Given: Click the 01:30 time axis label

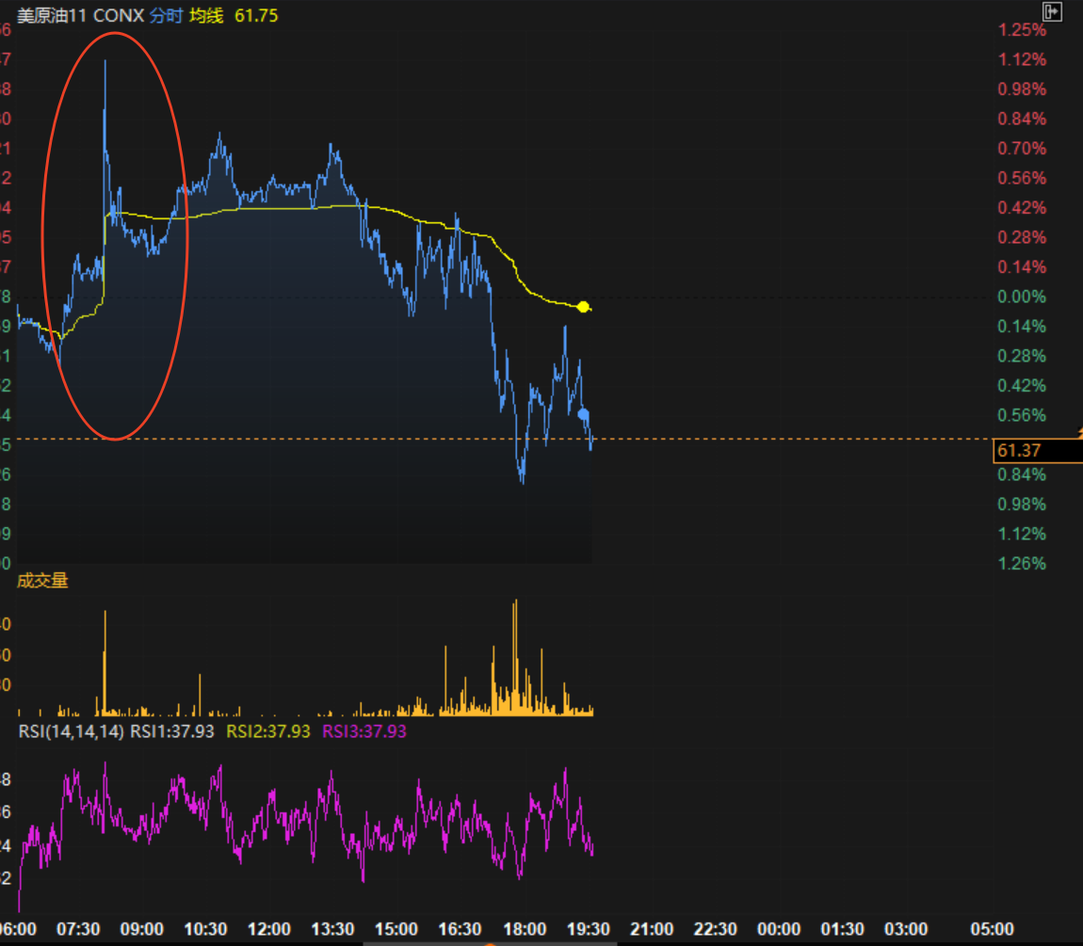Looking at the screenshot, I should point(842,929).
